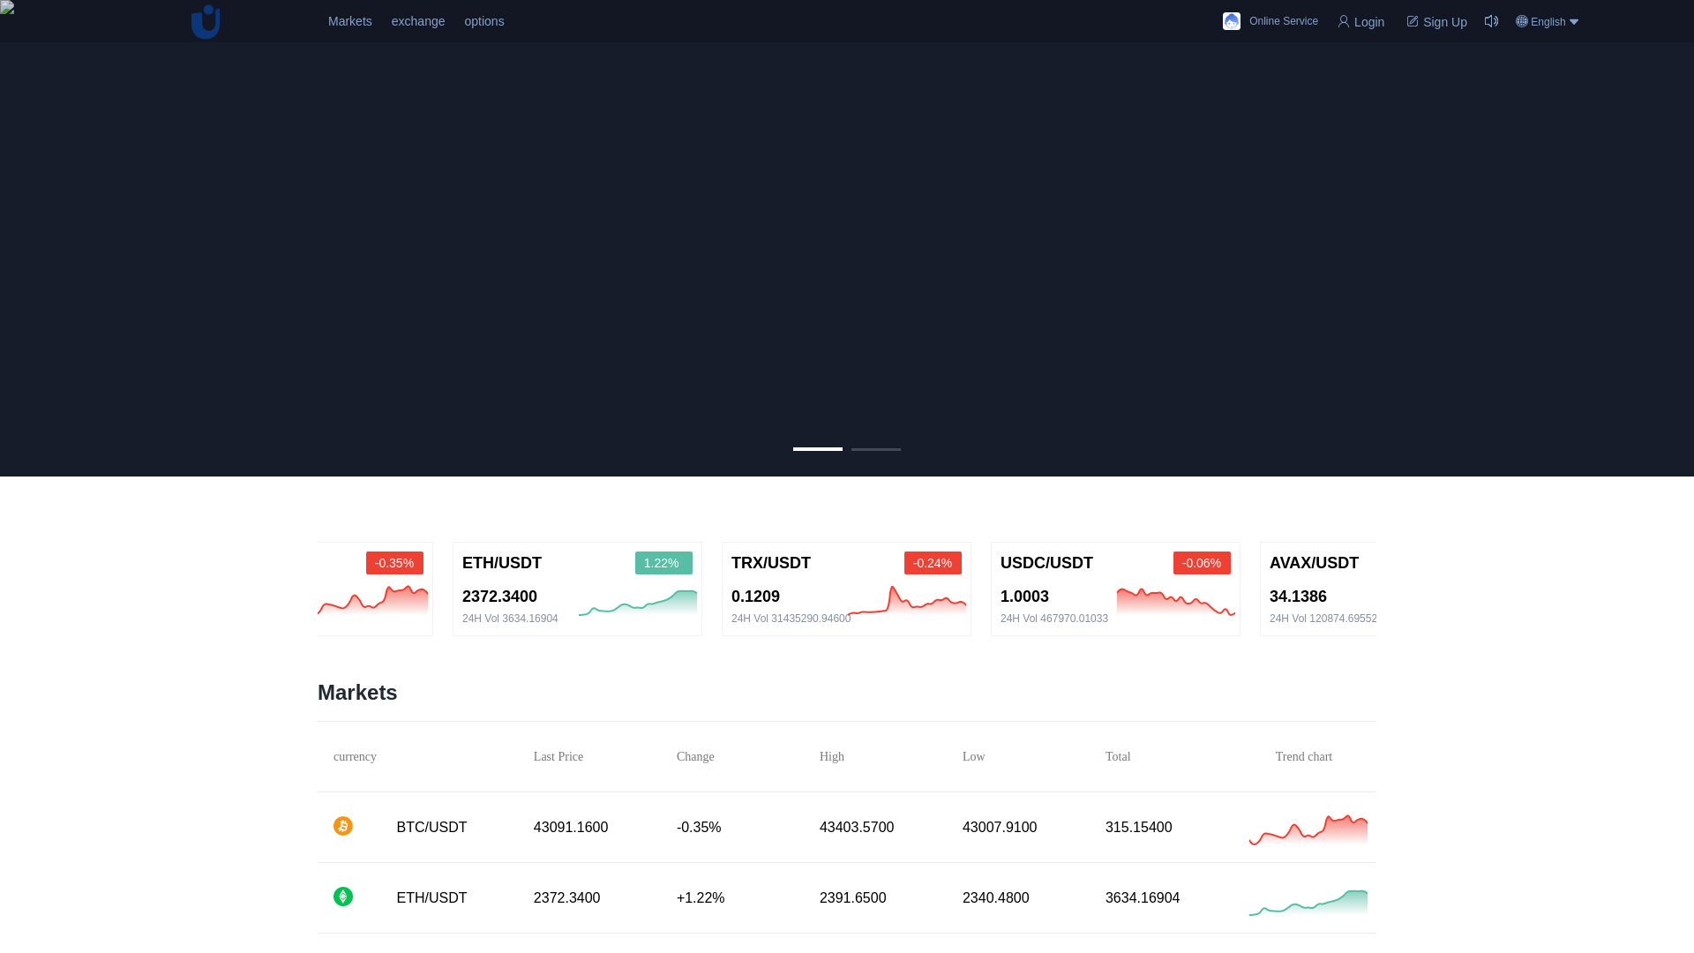Open the ETH/USDT ticker card
This screenshot has height=953, width=1694.
(x=577, y=589)
